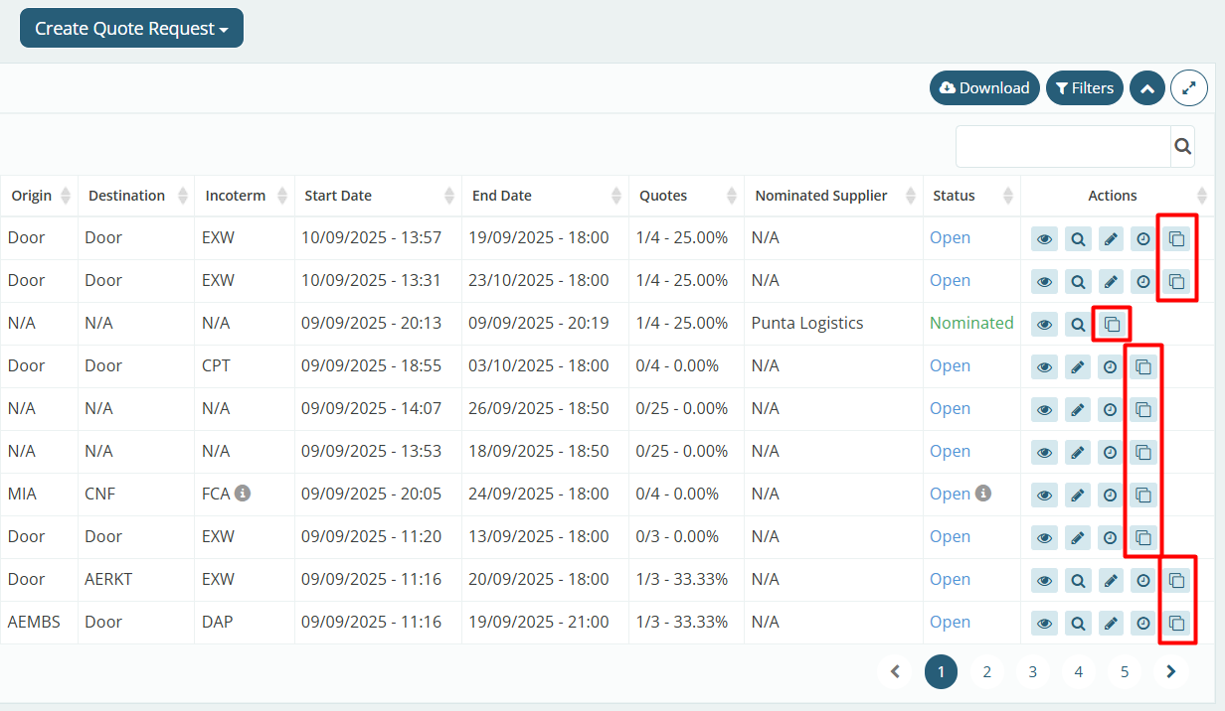This screenshot has height=711, width=1225.
Task: Click the info icon next to FCA
Action: click(x=243, y=494)
